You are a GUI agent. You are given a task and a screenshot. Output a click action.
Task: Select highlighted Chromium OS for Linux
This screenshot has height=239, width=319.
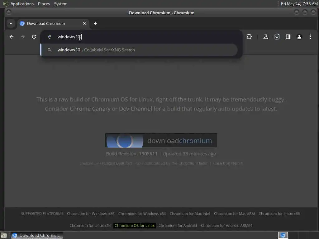(x=135, y=226)
